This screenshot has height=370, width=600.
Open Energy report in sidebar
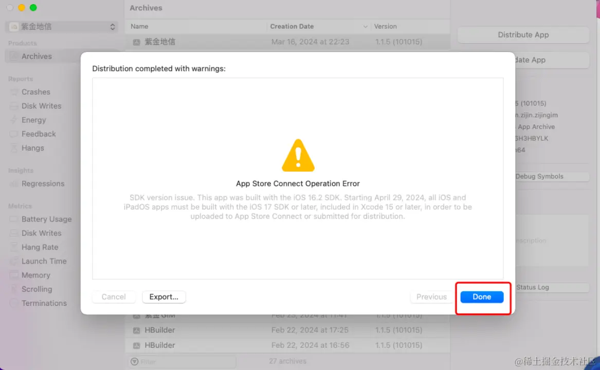click(x=33, y=120)
